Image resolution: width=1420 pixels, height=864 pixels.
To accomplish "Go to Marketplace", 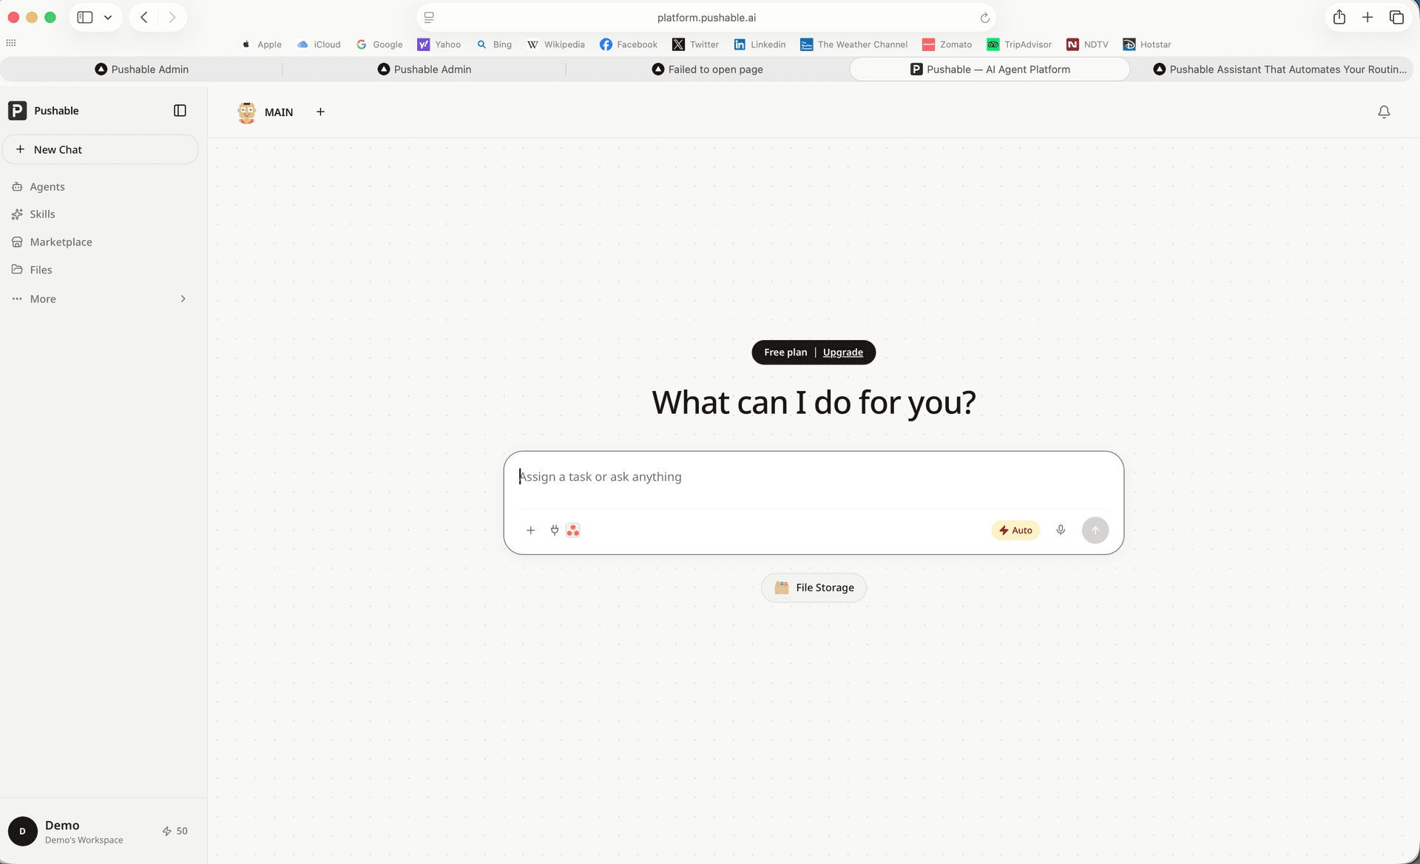I will tap(61, 242).
